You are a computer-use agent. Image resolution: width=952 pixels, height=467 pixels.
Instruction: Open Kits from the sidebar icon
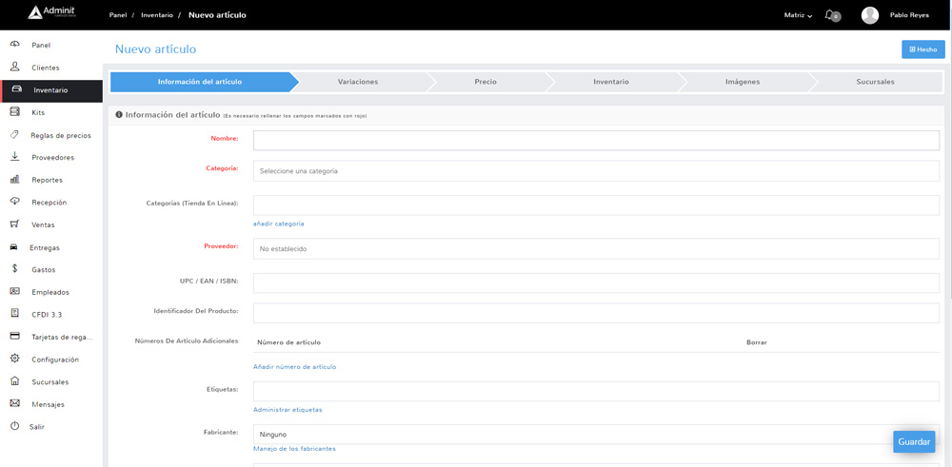pyautogui.click(x=15, y=112)
